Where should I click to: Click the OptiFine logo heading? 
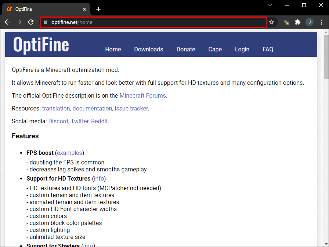[x=41, y=44]
